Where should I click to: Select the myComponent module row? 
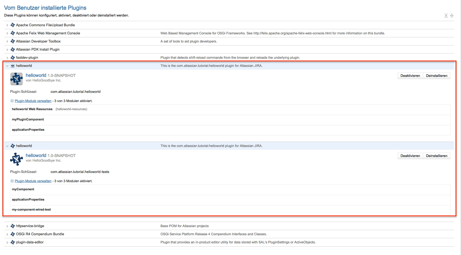[230, 190]
